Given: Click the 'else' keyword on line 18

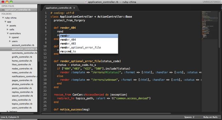Looking at the screenshot, I should pyautogui.click(x=60, y=76).
